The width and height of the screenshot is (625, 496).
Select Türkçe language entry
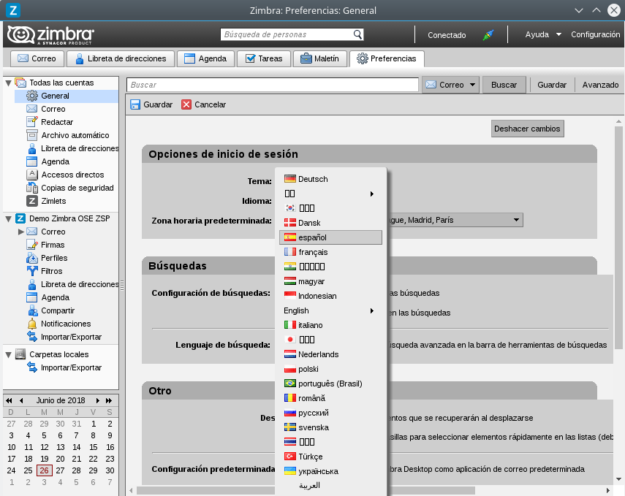pyautogui.click(x=330, y=457)
